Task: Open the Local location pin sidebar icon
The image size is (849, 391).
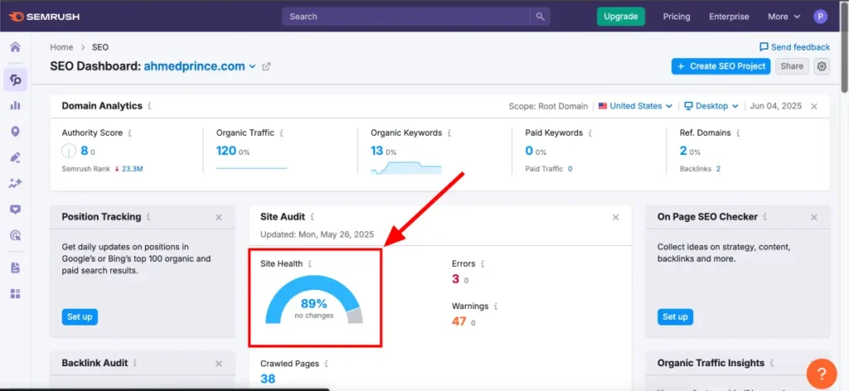Action: (15, 132)
